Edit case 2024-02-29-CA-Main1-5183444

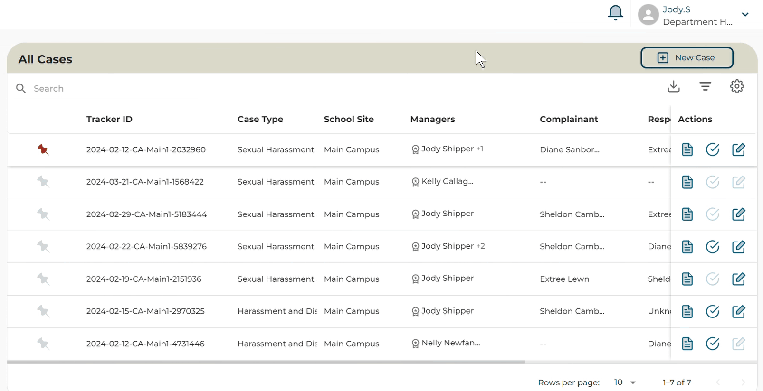738,214
